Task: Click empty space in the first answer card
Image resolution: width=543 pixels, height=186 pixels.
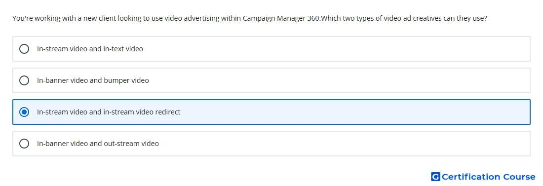Action: 336,49
